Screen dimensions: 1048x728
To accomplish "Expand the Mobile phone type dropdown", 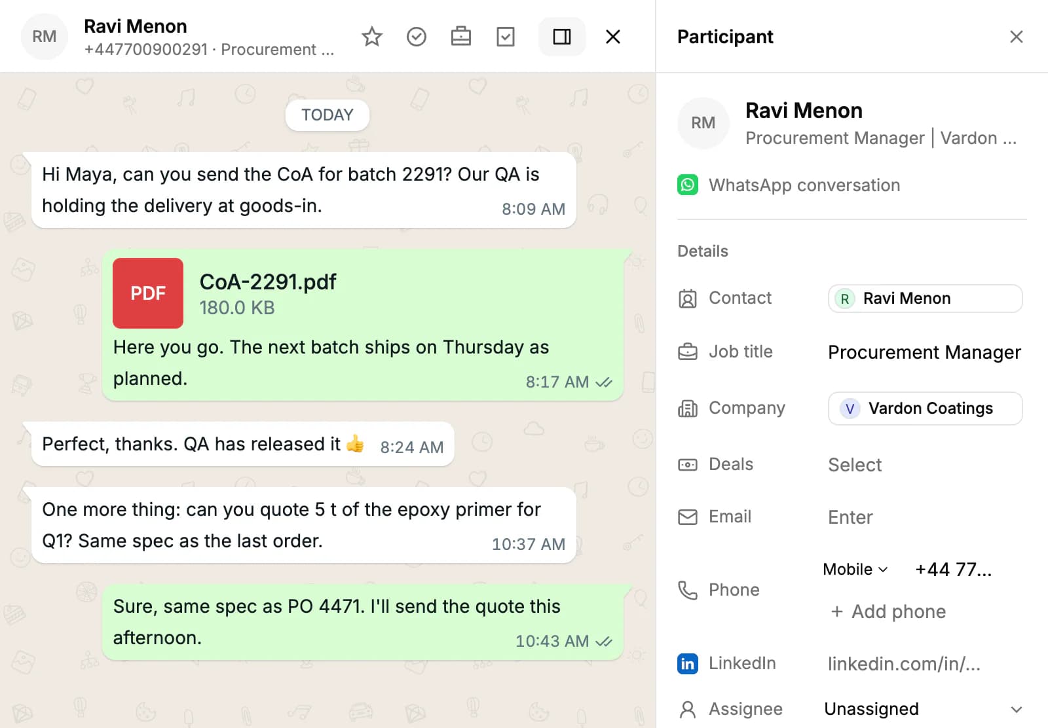I will tap(855, 570).
